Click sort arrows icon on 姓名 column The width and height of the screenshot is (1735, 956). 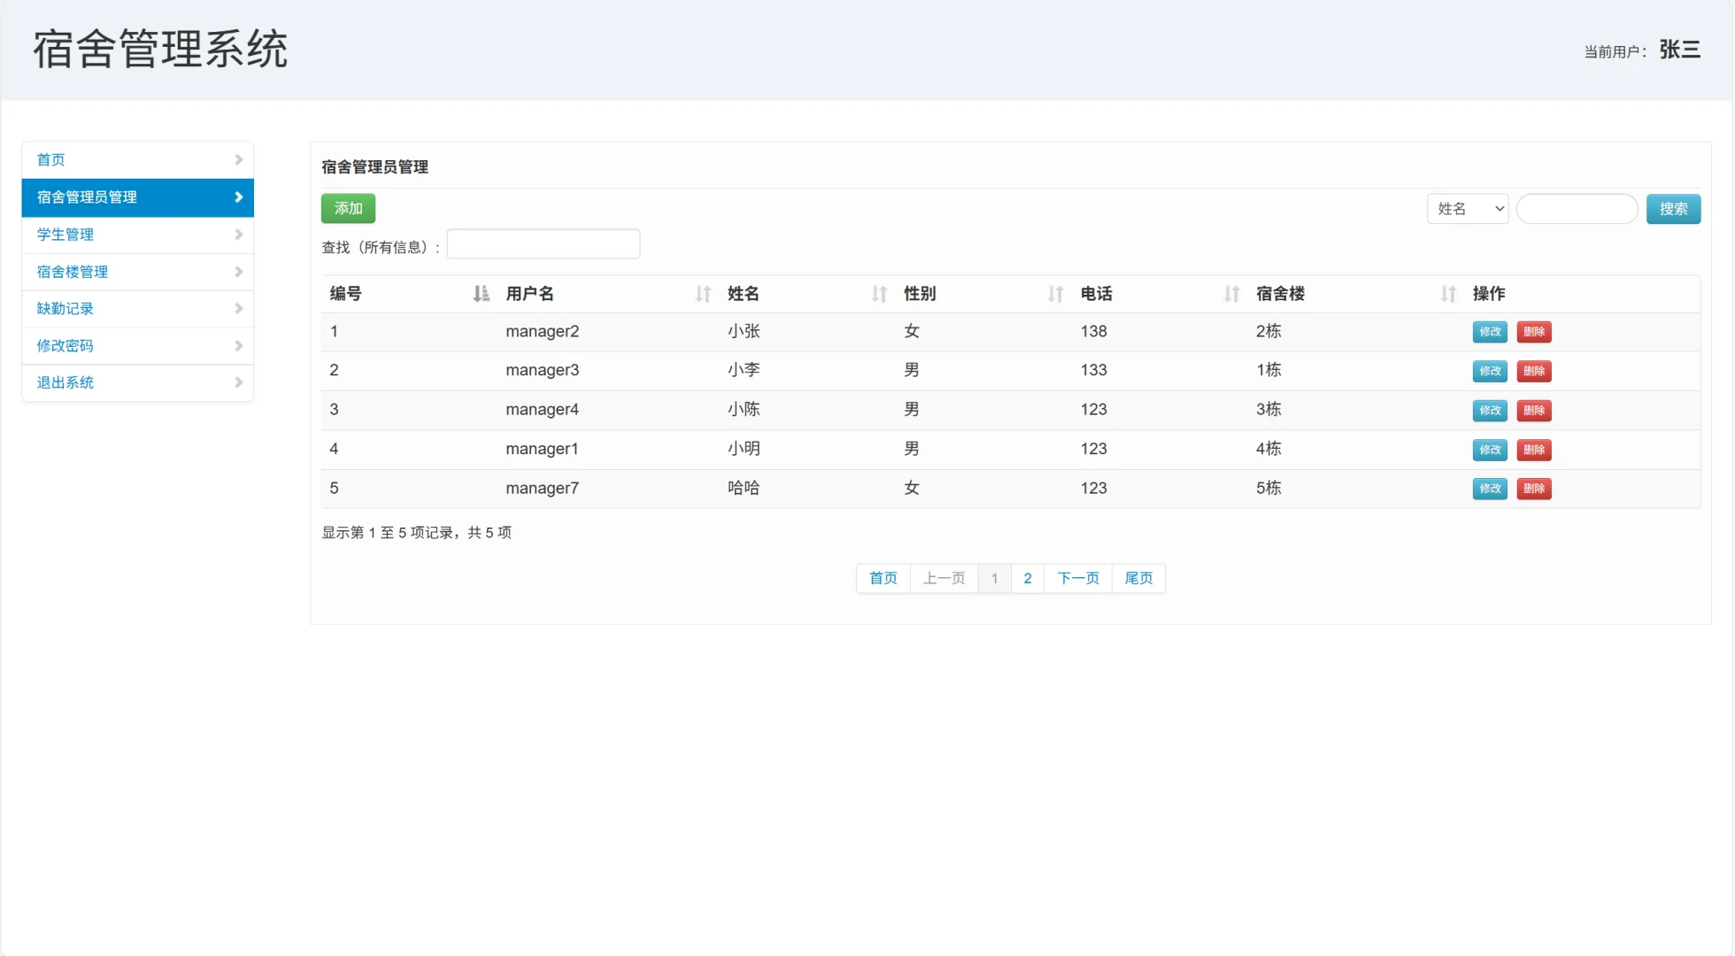[879, 294]
